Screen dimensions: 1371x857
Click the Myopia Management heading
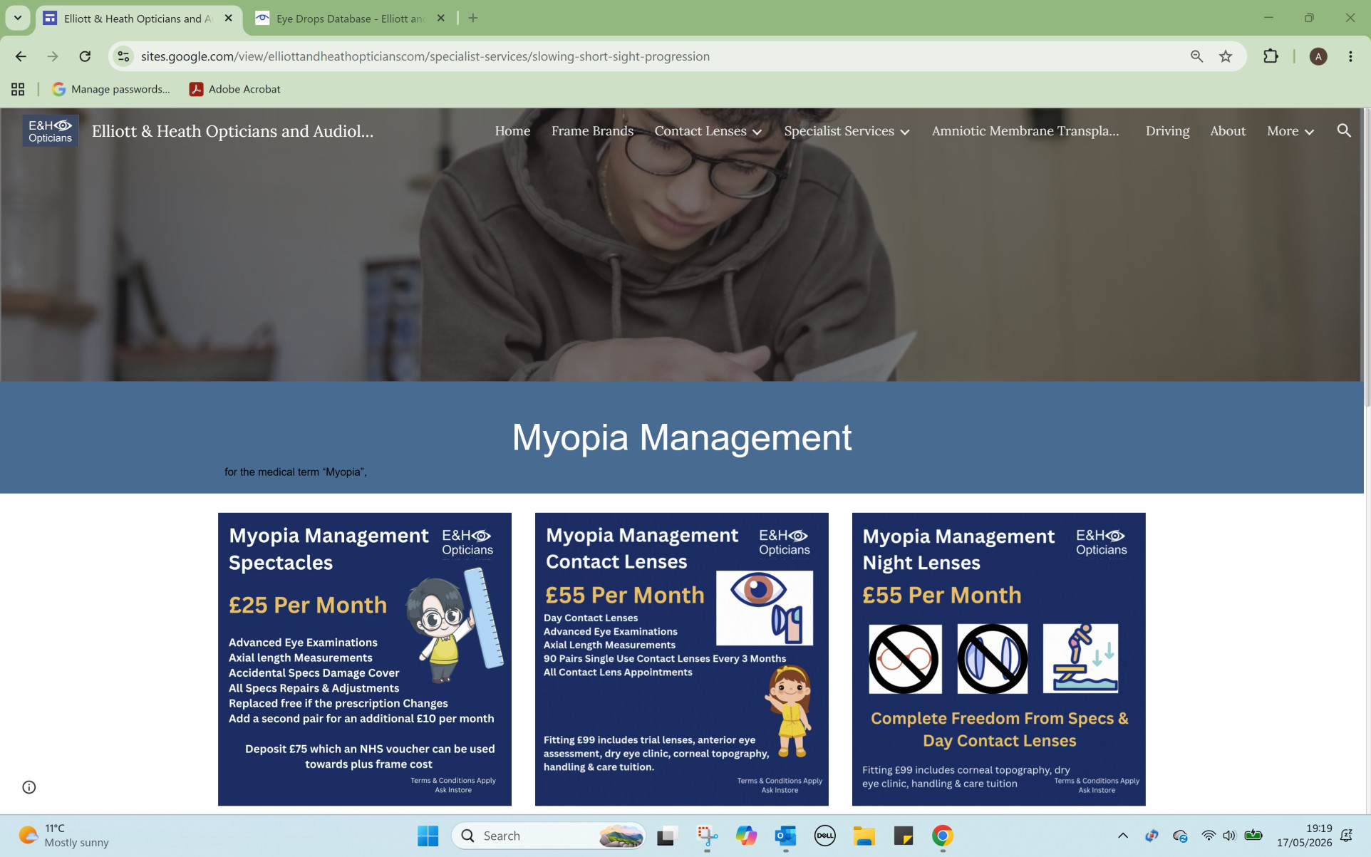(x=682, y=437)
